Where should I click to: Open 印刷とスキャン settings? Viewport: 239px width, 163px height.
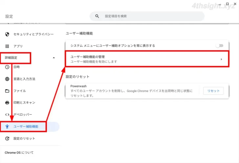[x=24, y=102]
